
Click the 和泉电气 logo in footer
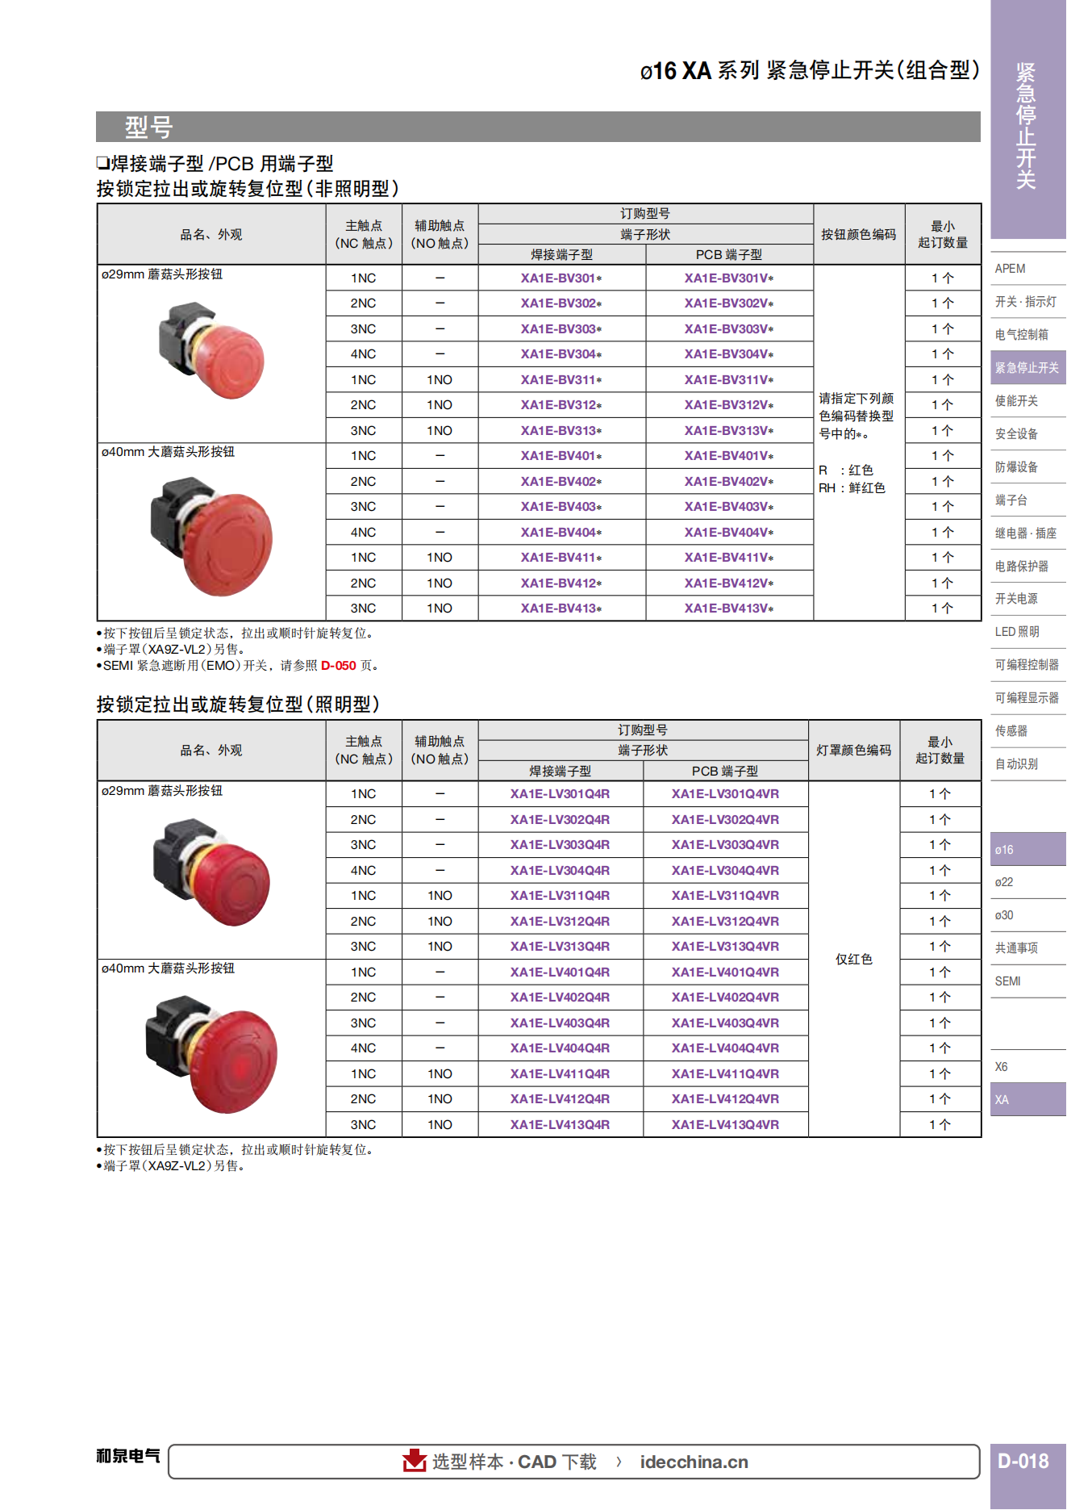(x=128, y=1456)
